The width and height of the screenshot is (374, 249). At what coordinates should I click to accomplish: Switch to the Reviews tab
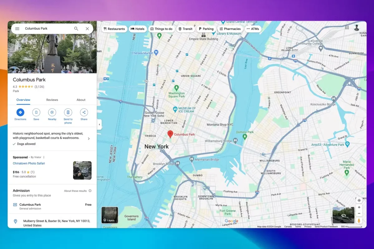[52, 100]
